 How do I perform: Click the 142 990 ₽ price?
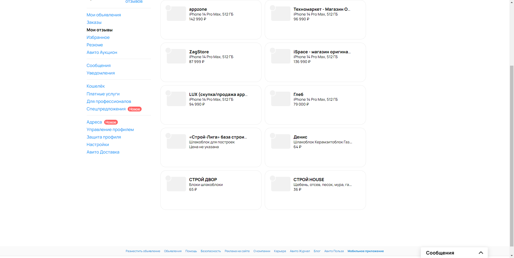198,19
